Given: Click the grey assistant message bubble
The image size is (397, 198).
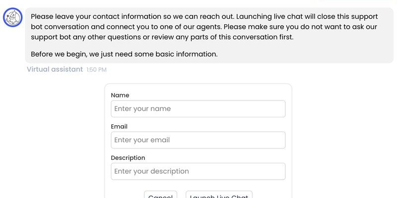Looking at the screenshot, I should tap(209, 35).
